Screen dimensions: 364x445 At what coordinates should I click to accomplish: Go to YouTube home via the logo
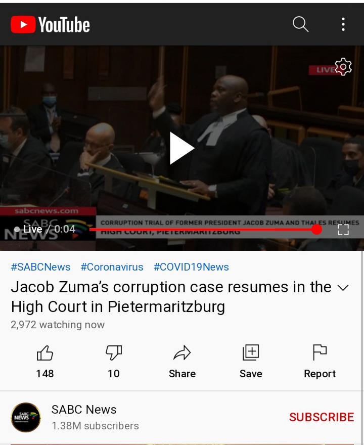coord(50,24)
